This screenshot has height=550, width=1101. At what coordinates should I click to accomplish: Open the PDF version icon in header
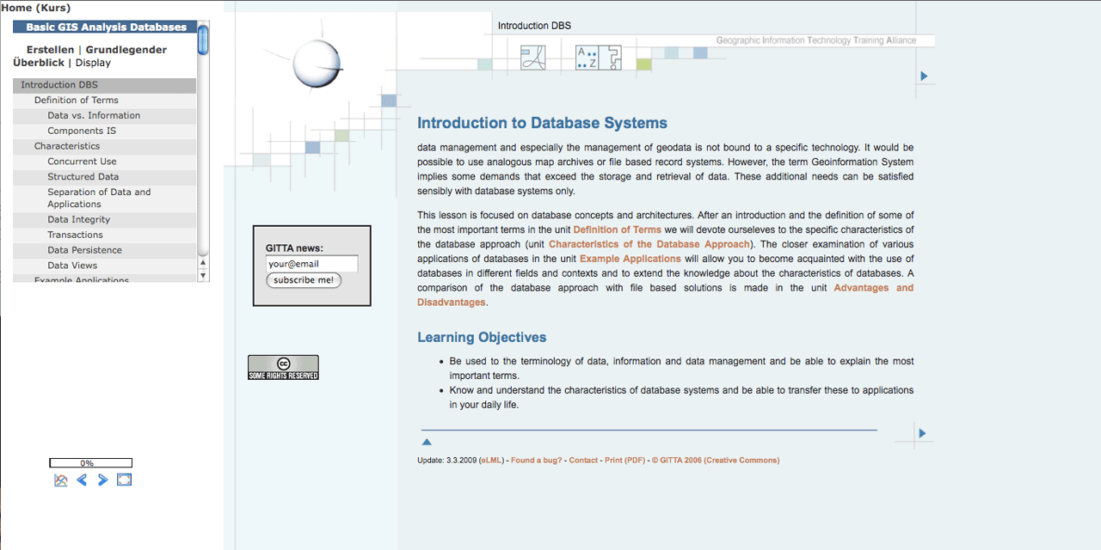coord(533,58)
